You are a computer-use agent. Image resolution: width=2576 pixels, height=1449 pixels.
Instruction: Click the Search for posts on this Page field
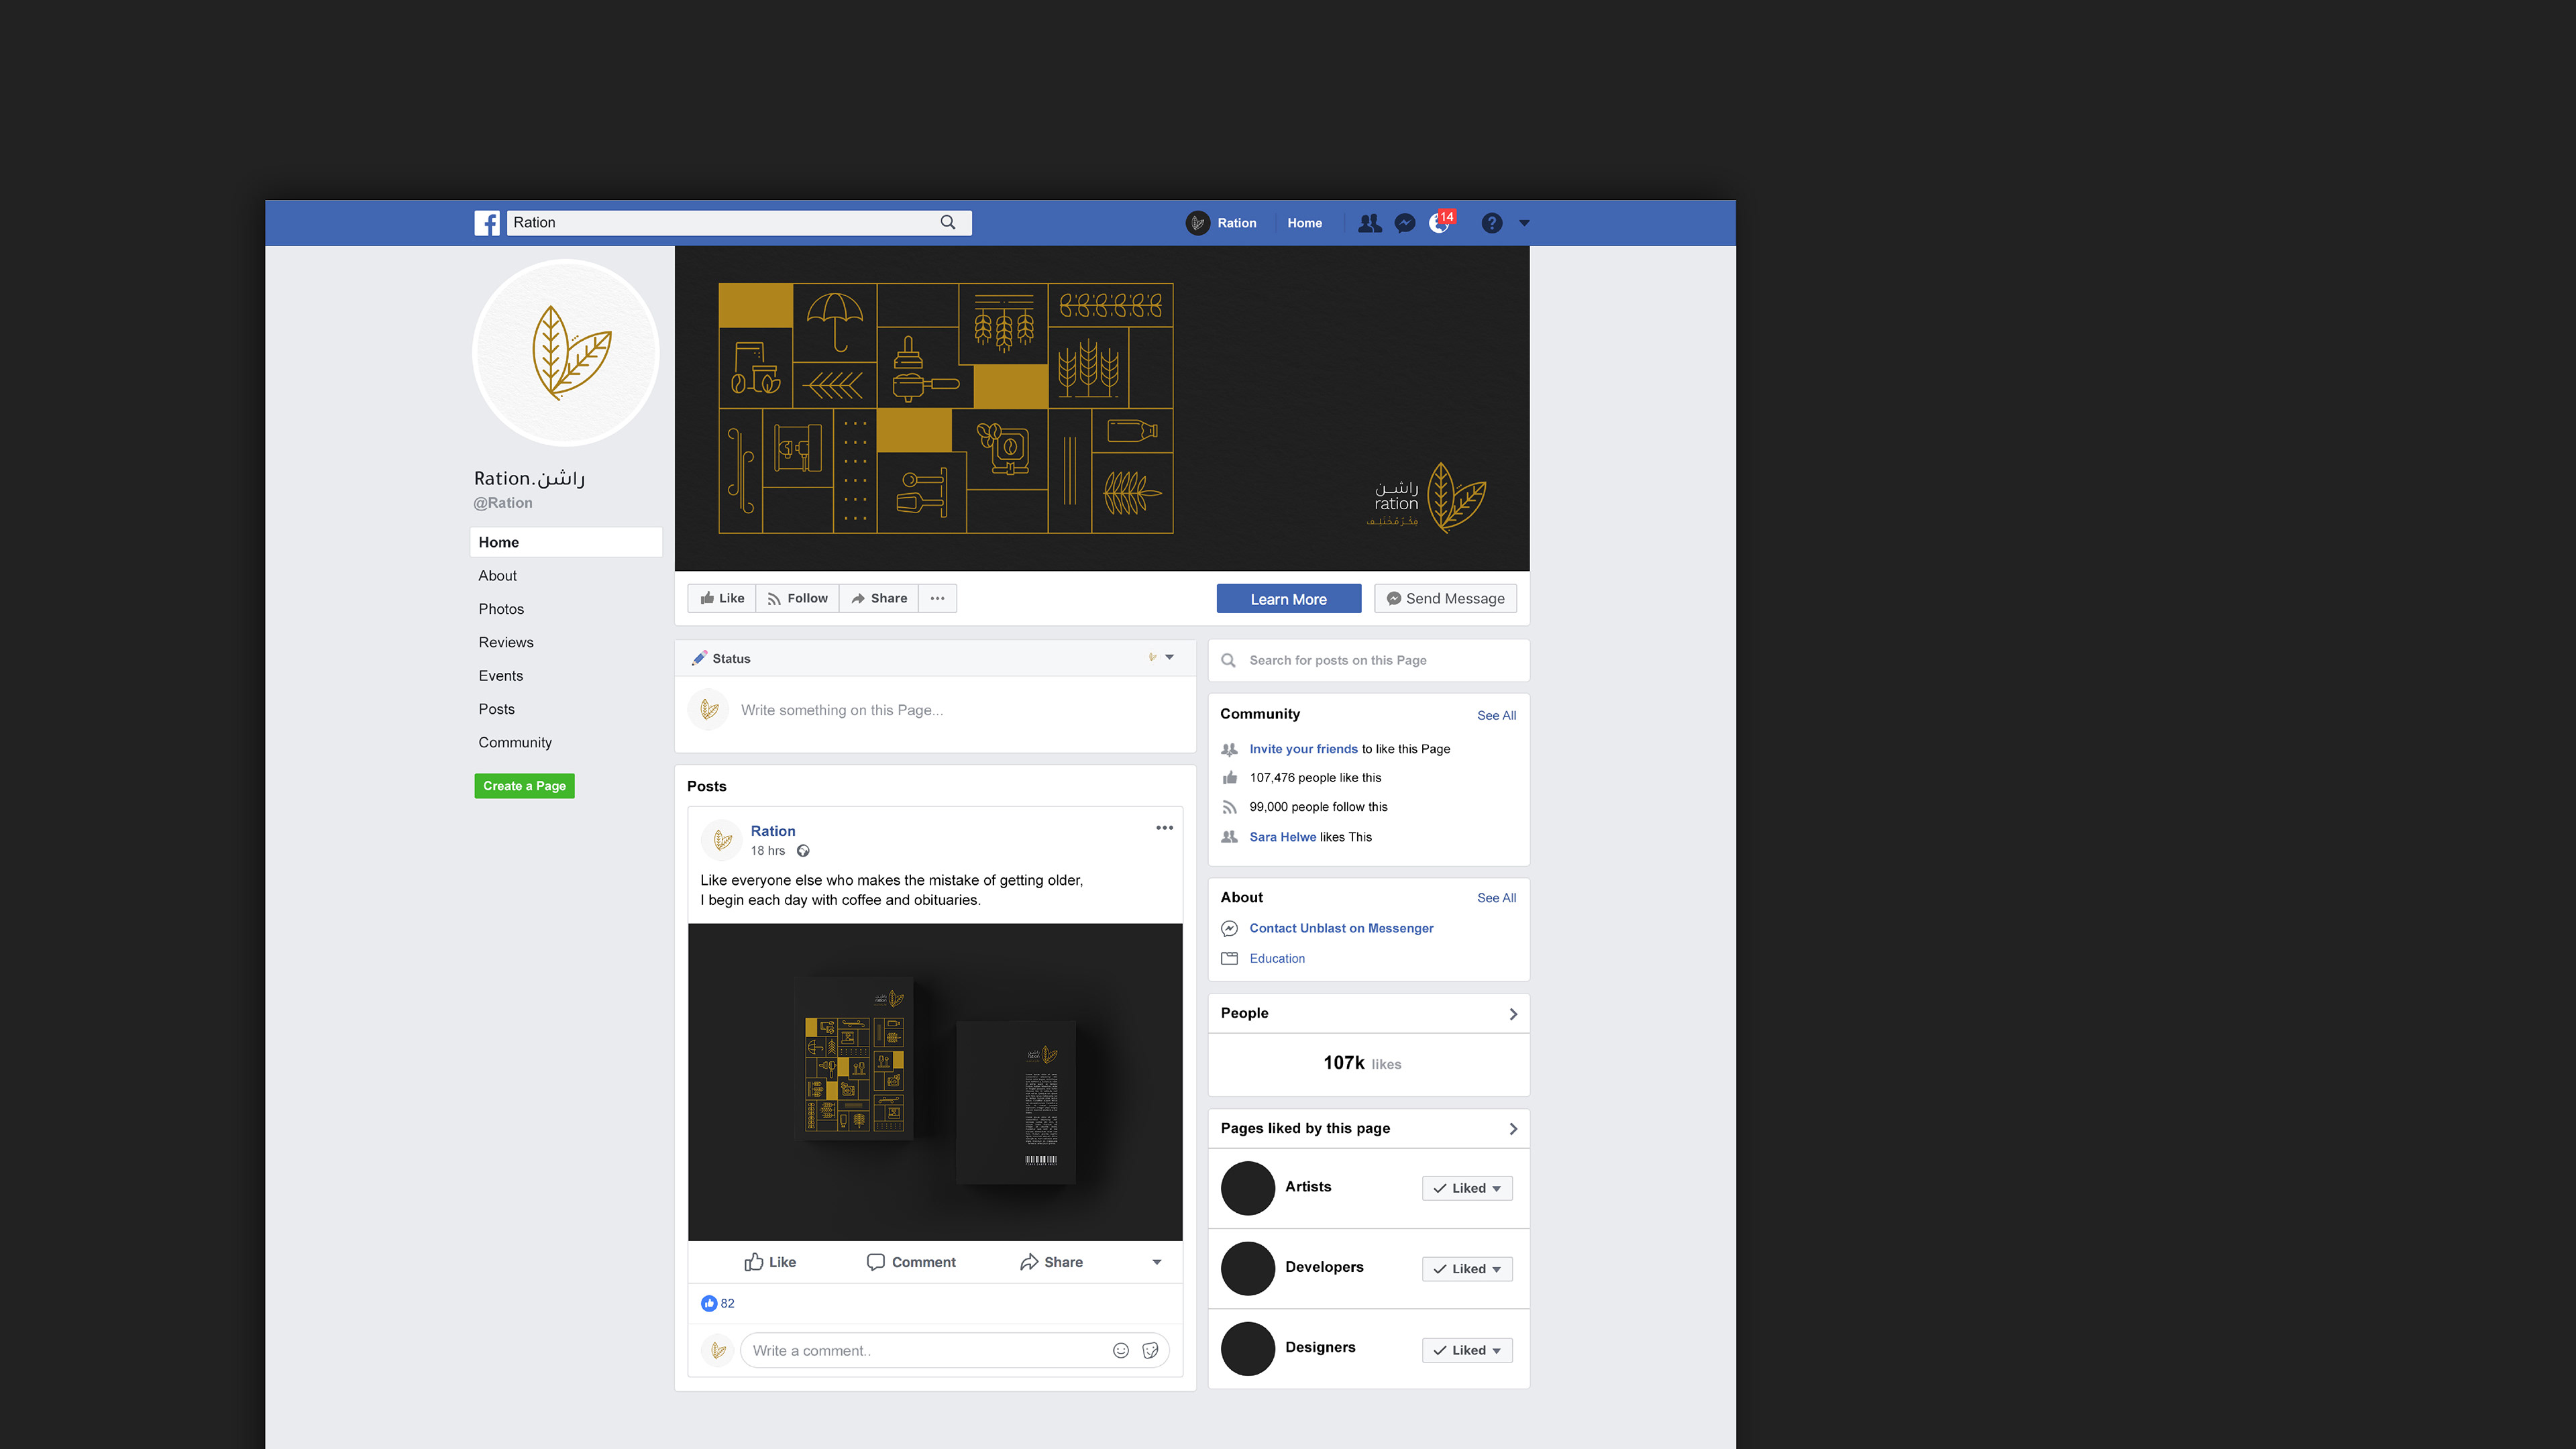(x=1368, y=660)
